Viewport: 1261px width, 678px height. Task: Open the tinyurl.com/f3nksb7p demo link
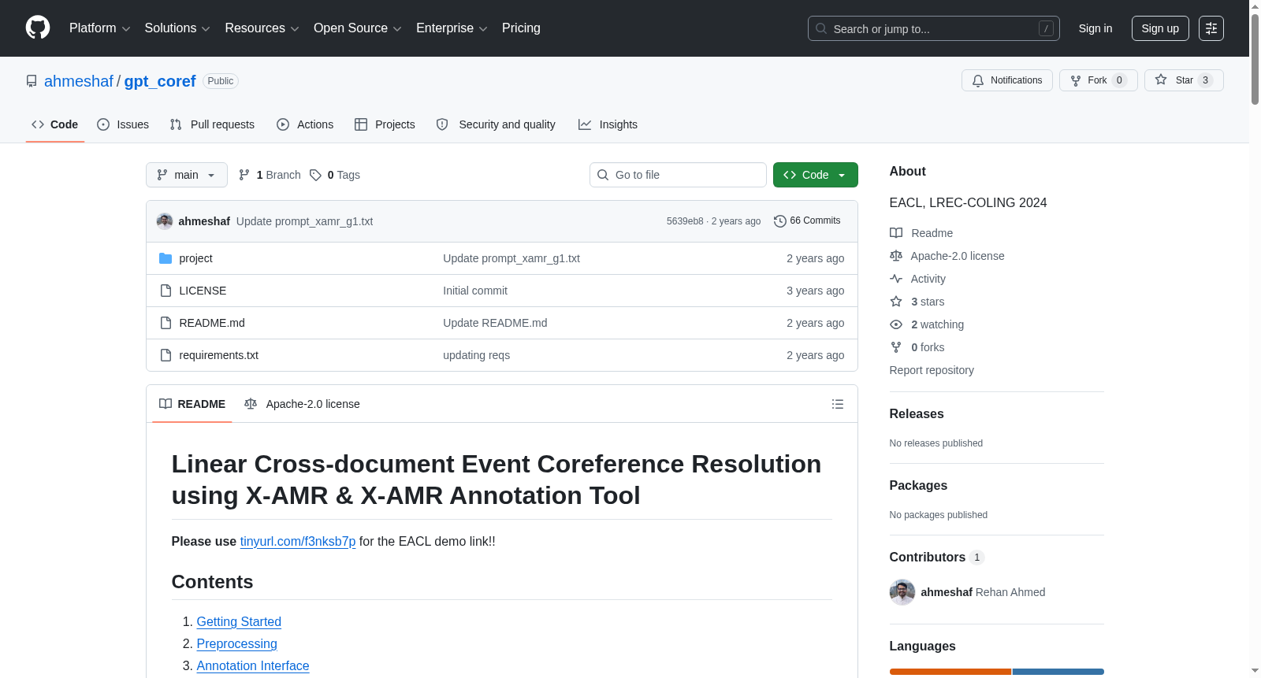tap(298, 541)
